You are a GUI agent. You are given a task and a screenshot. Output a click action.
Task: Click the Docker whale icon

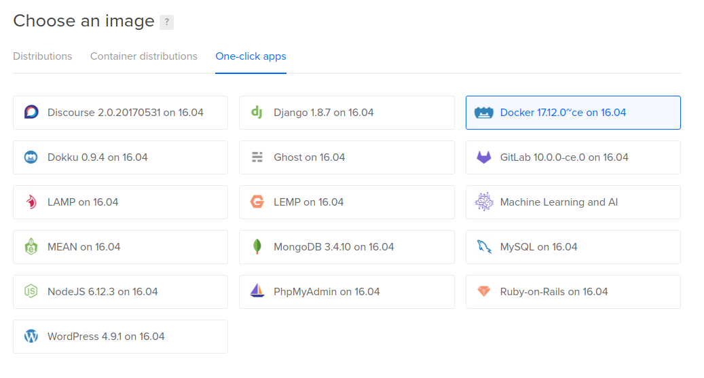click(x=483, y=112)
